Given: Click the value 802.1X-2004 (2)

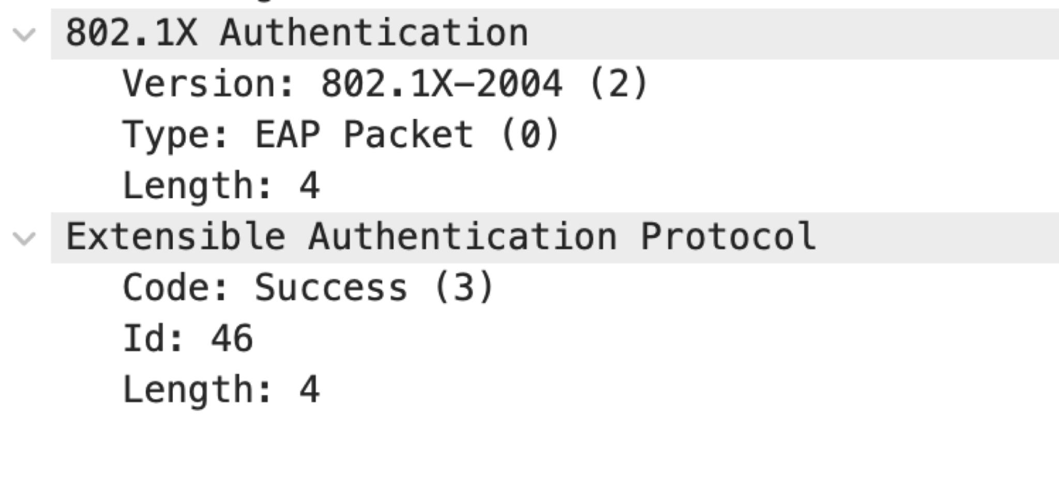Looking at the screenshot, I should click(486, 83).
